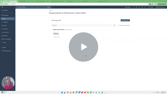Open the notifications bell

pyautogui.click(x=145, y=7)
